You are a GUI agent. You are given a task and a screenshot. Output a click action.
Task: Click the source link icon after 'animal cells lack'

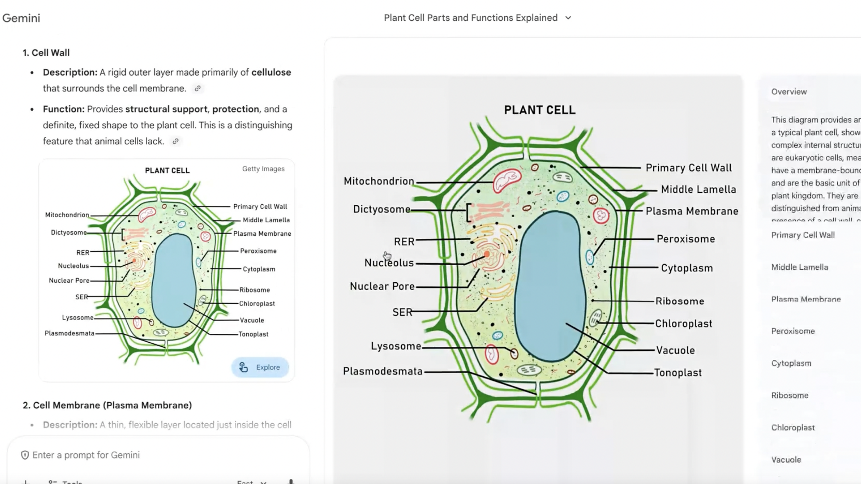tap(176, 141)
